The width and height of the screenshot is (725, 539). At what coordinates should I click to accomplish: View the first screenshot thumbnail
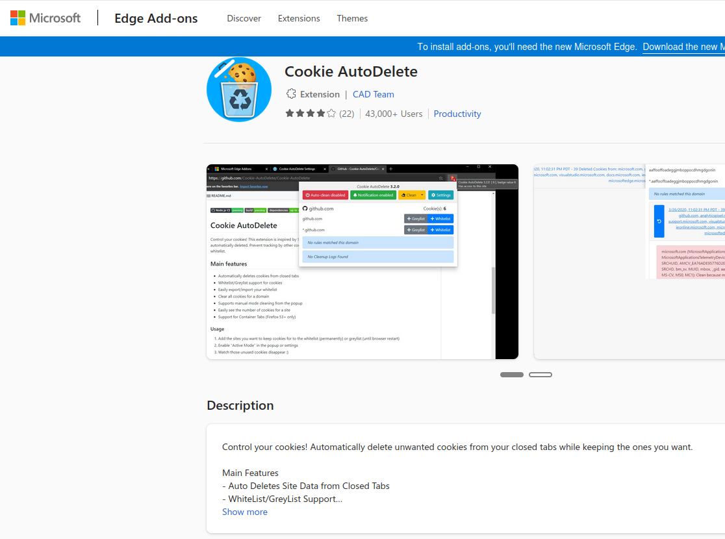click(363, 262)
